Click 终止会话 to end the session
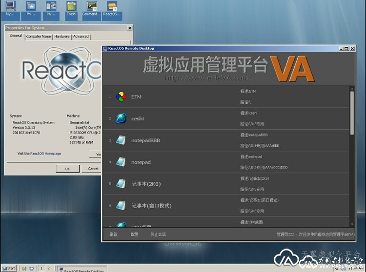This screenshot has height=272, width=366. tap(158, 234)
